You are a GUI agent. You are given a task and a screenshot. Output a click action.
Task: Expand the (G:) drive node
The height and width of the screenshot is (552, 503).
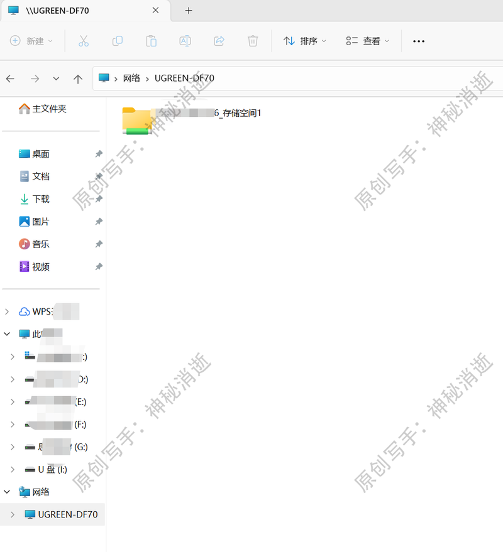13,446
